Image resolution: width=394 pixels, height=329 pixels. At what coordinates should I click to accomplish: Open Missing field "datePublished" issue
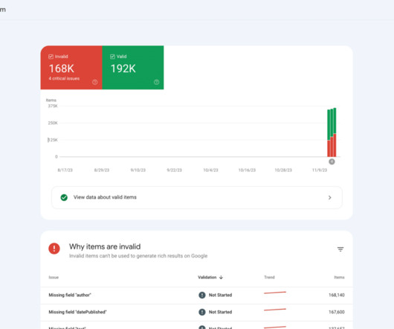pos(196,312)
